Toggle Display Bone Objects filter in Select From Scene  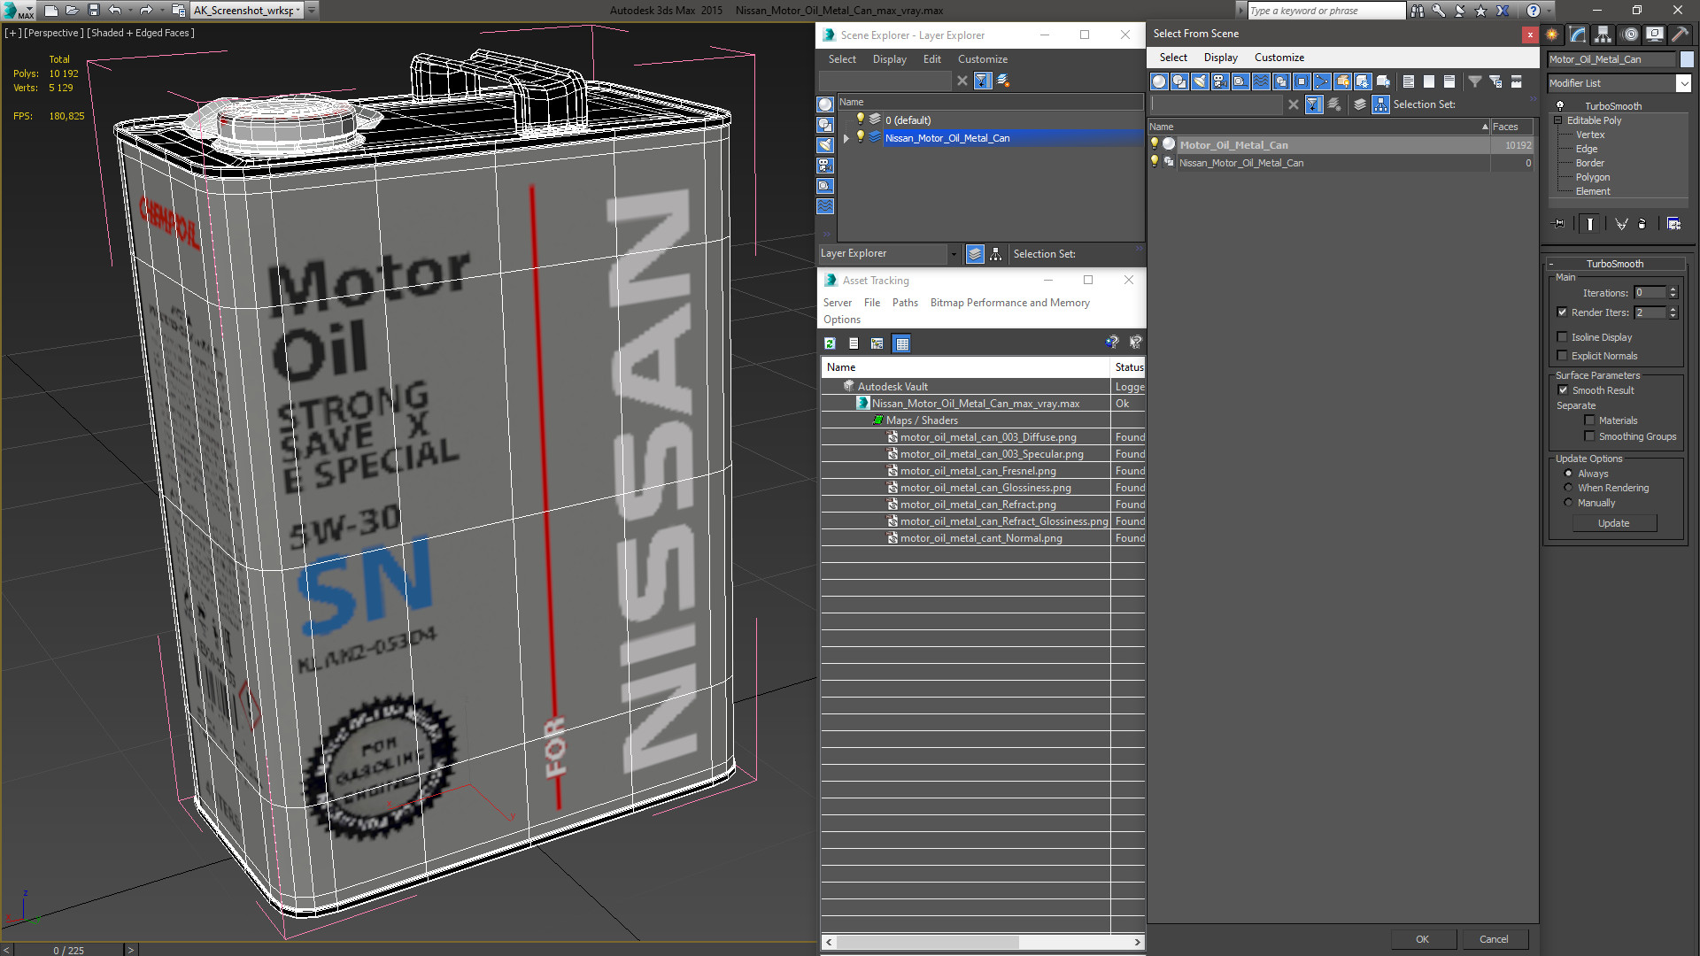pyautogui.click(x=1322, y=81)
